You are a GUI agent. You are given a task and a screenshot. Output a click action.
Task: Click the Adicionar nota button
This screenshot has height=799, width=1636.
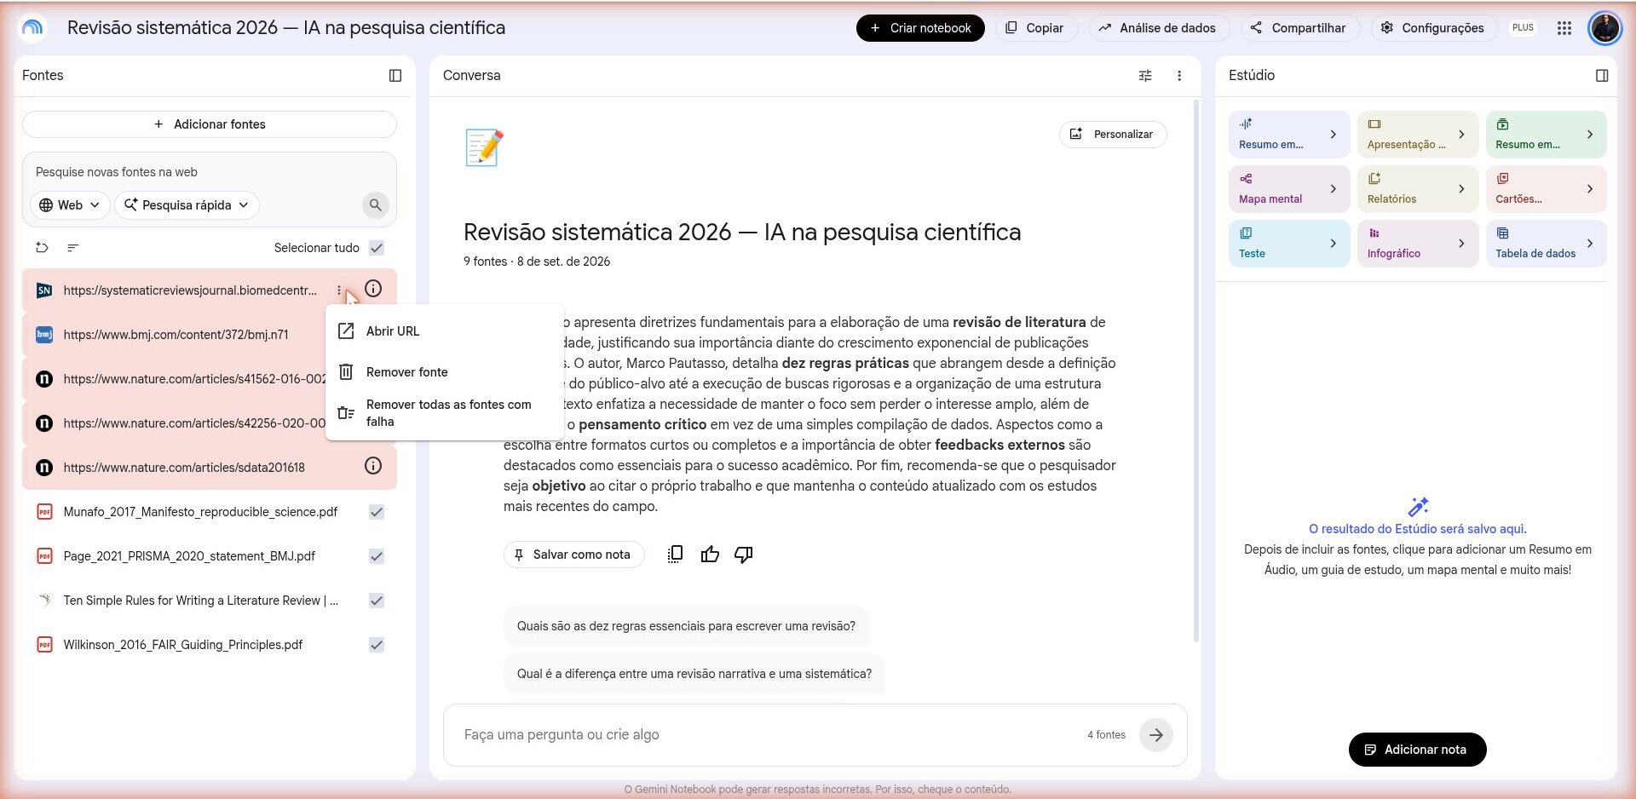click(1417, 750)
